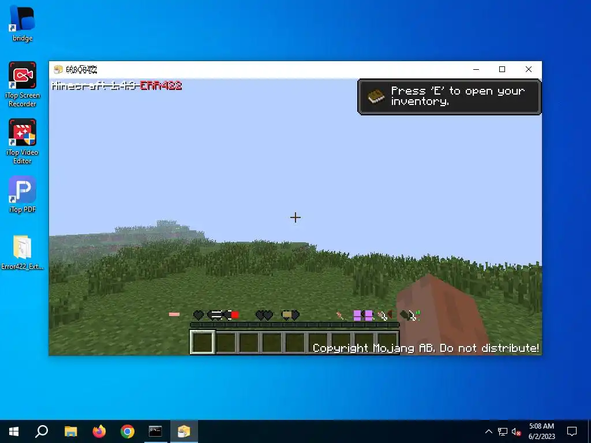The image size is (591, 443).
Task: Switch to the command prompt taskbar window
Action: tap(155, 431)
